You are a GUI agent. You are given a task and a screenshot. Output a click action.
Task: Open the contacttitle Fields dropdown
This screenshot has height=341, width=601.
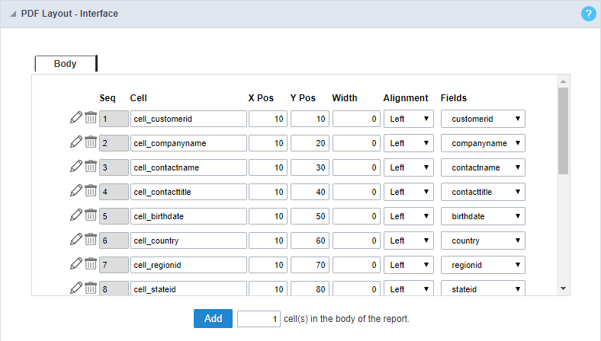[x=483, y=192]
